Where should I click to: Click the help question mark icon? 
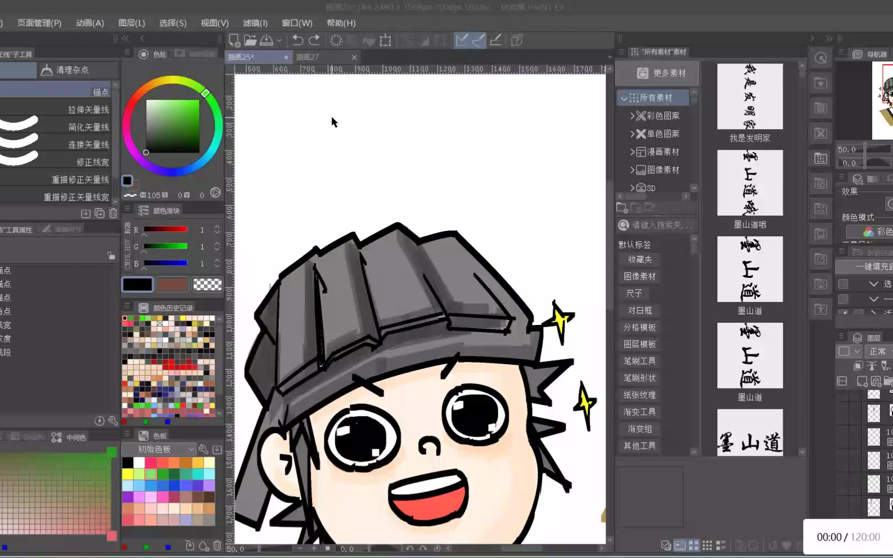516,40
